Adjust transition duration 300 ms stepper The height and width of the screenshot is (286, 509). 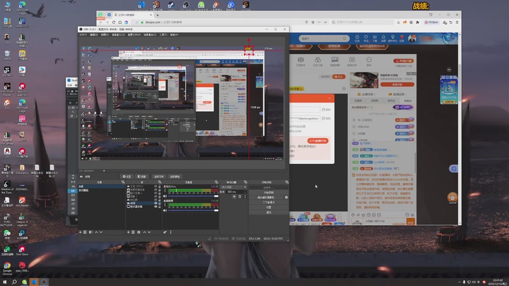coord(246,192)
